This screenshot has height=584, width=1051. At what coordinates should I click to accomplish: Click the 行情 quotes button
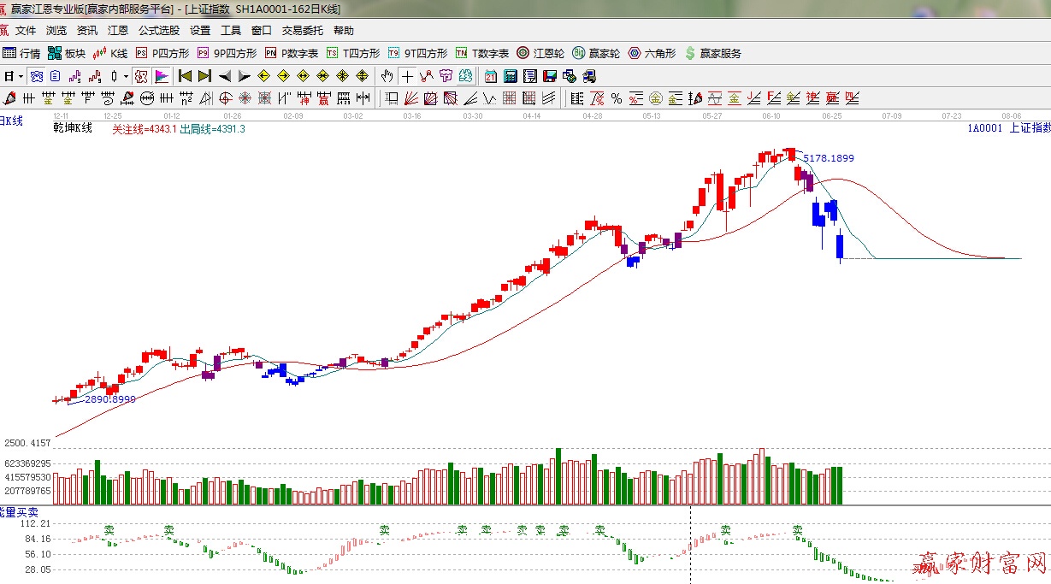pyautogui.click(x=21, y=53)
